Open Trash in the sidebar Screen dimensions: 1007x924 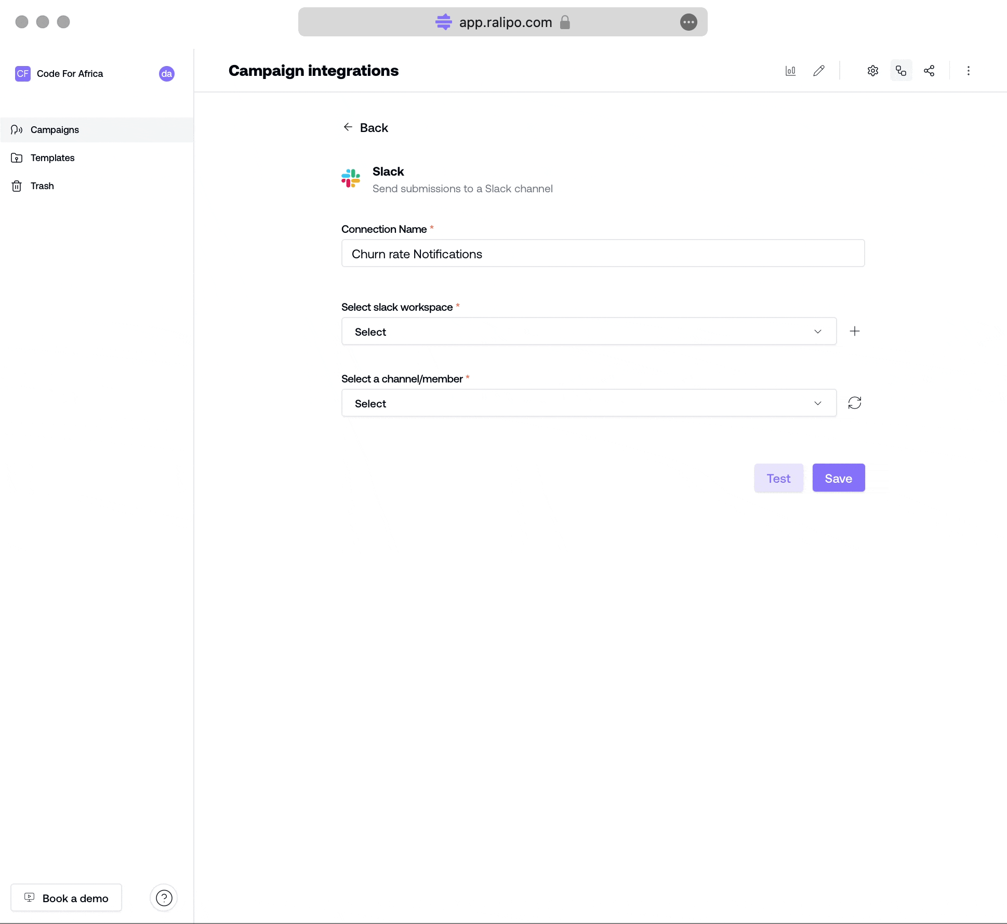tap(42, 186)
